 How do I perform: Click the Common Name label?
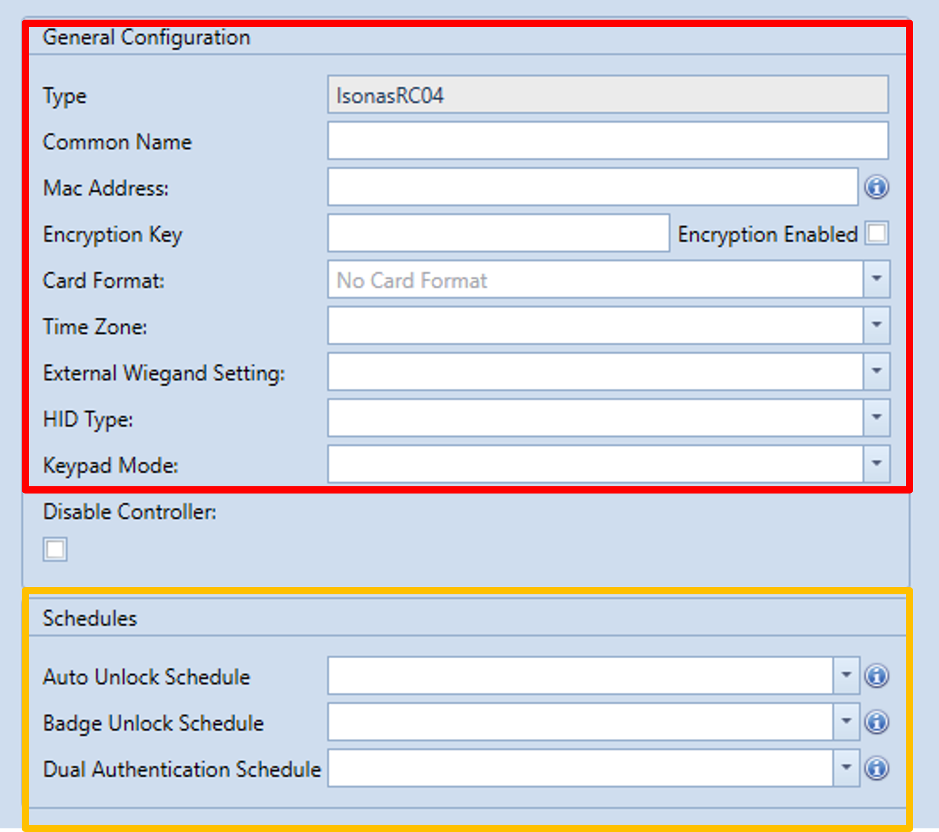pos(117,142)
